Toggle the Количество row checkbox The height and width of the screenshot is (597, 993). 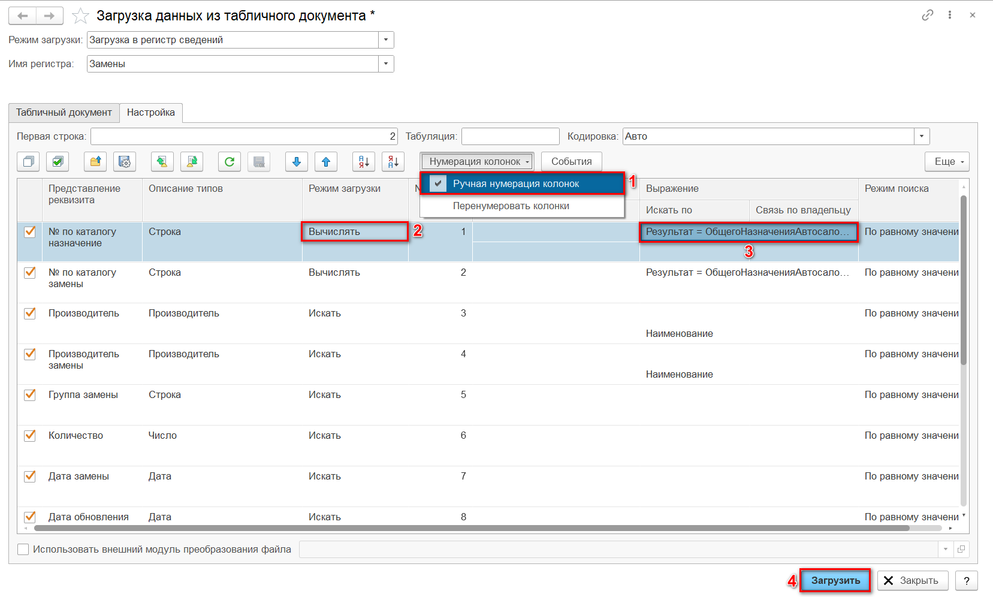(x=29, y=435)
